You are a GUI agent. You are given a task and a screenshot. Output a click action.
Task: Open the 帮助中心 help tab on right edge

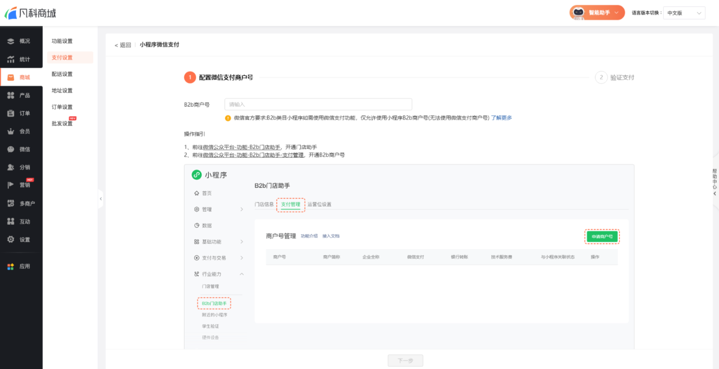715,182
